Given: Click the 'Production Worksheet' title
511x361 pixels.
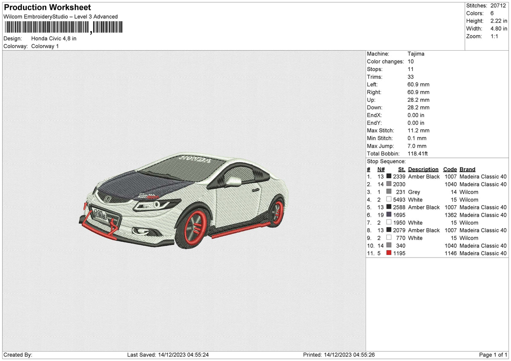Looking at the screenshot, I should tap(47, 8).
